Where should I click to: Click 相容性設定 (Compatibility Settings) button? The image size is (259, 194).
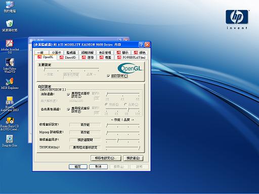pyautogui.click(x=106, y=158)
